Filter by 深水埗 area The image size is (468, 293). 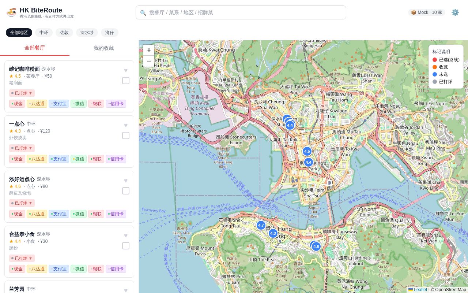pos(87,33)
